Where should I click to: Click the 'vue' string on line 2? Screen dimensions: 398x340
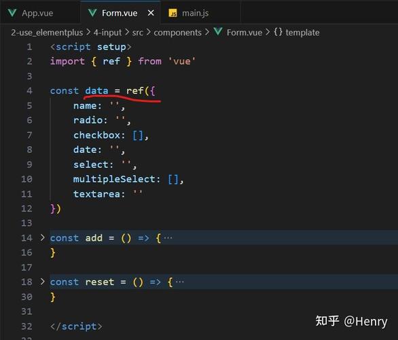tap(182, 61)
